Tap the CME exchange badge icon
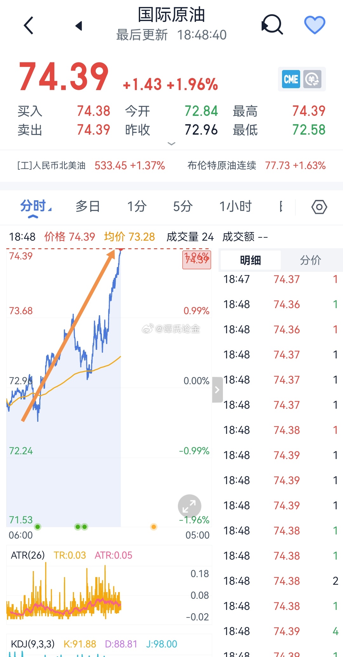 point(291,79)
